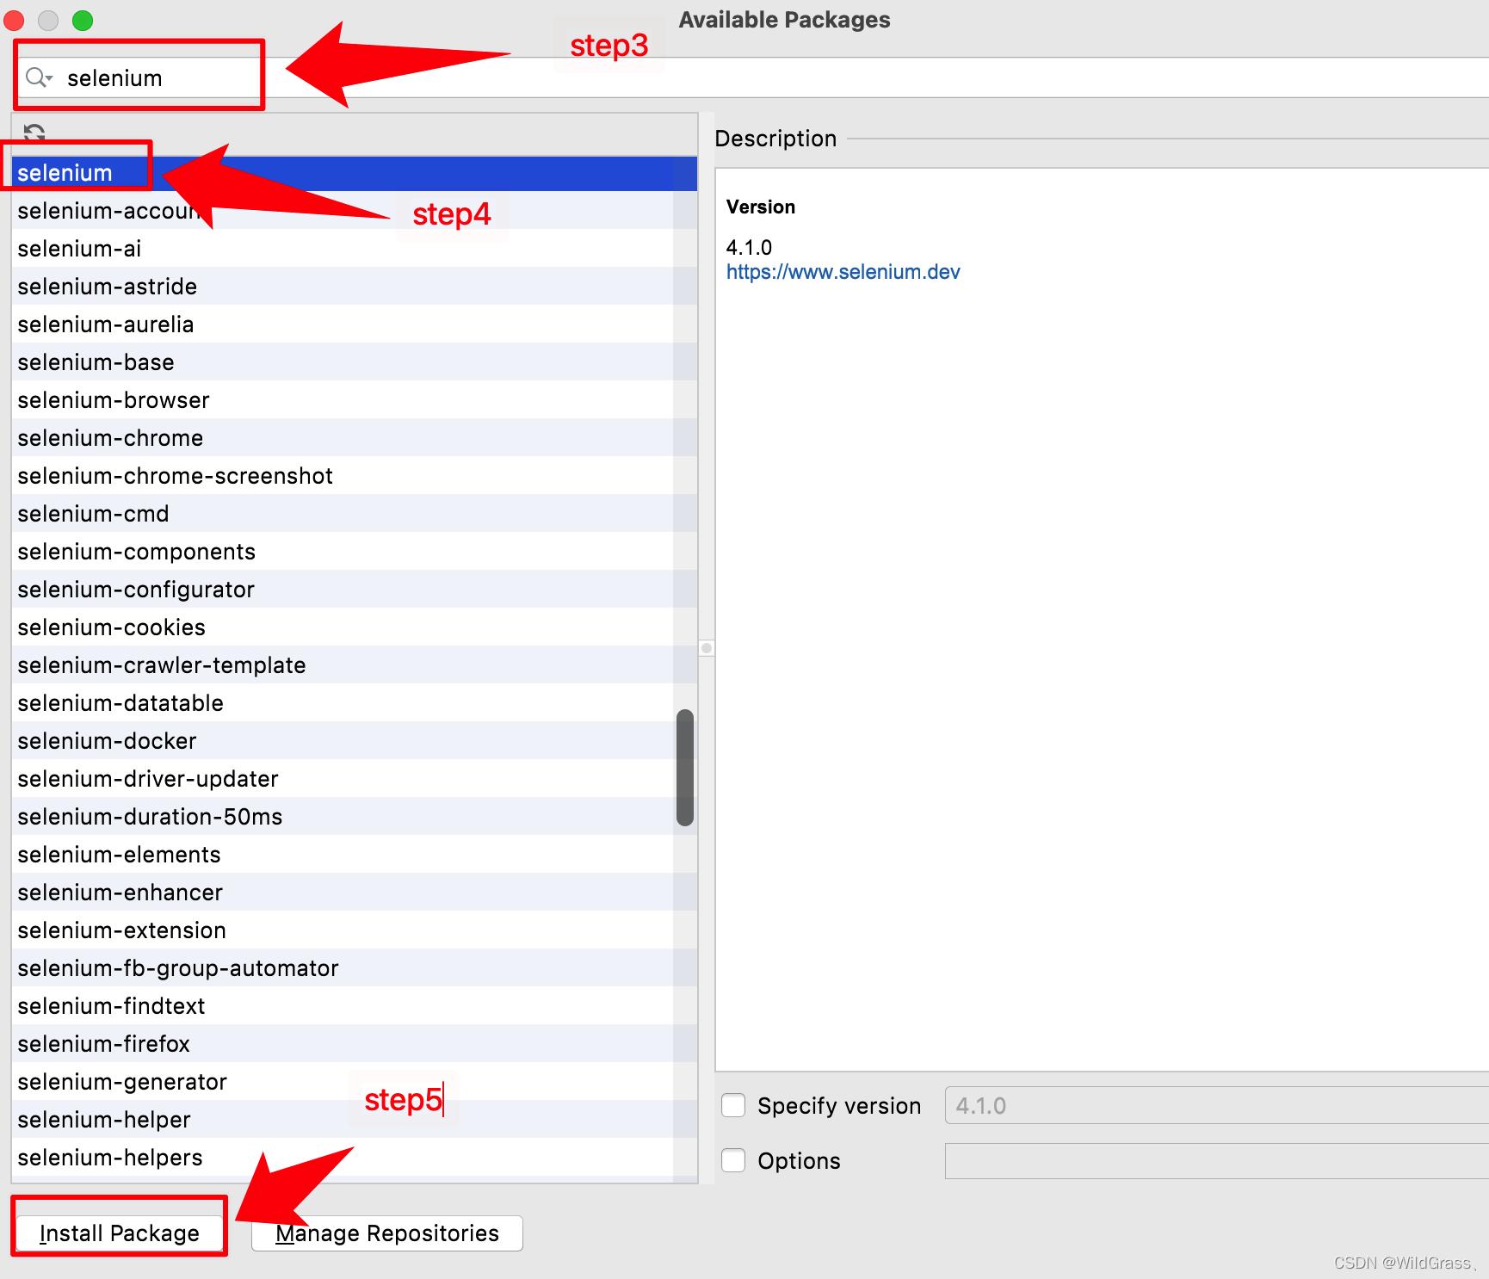The image size is (1489, 1279).
Task: Click the reload packages list icon
Action: [34, 133]
